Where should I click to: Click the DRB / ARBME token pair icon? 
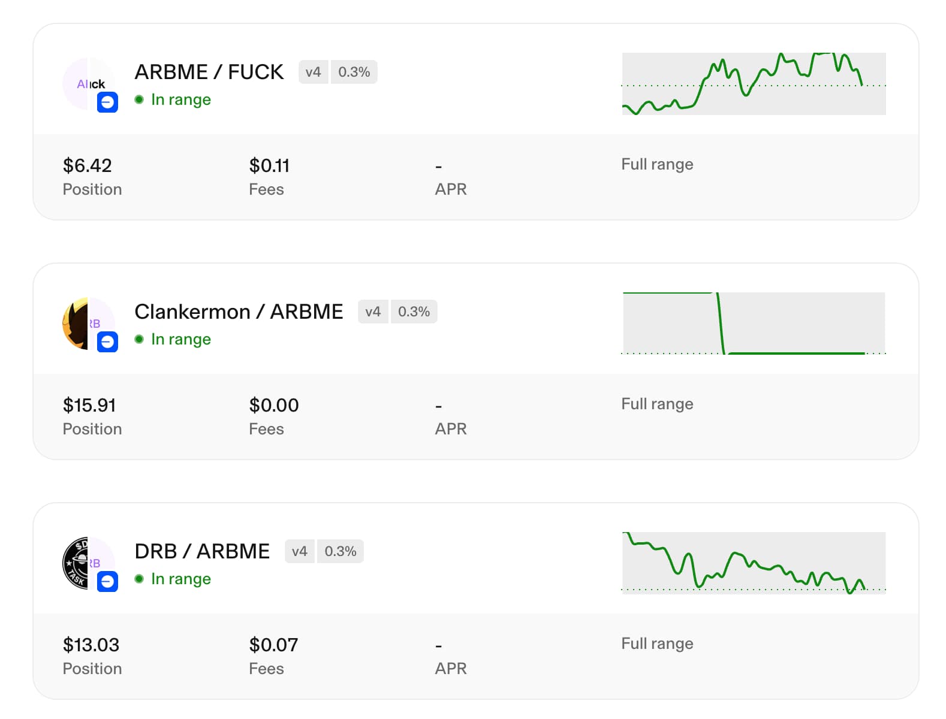click(88, 563)
